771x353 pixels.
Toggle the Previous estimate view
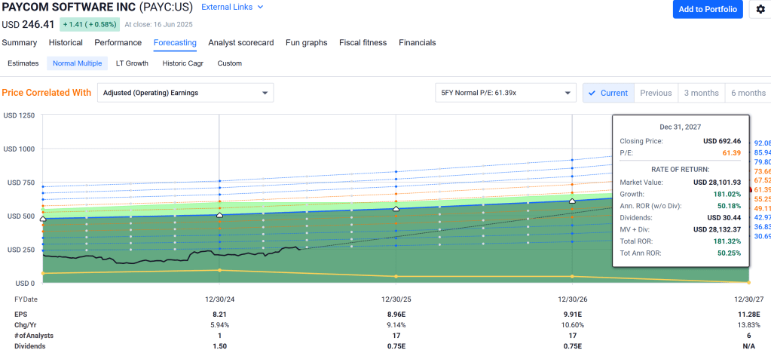tap(656, 93)
